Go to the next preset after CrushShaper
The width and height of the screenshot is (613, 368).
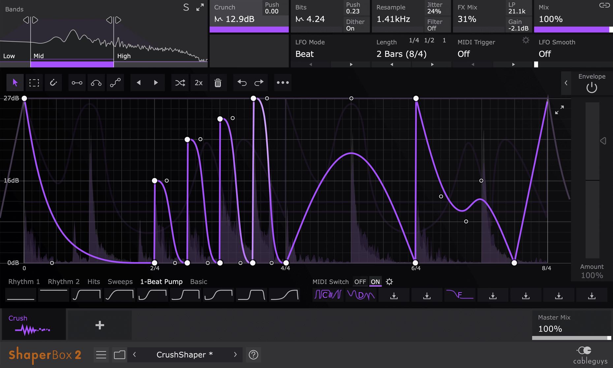click(235, 355)
